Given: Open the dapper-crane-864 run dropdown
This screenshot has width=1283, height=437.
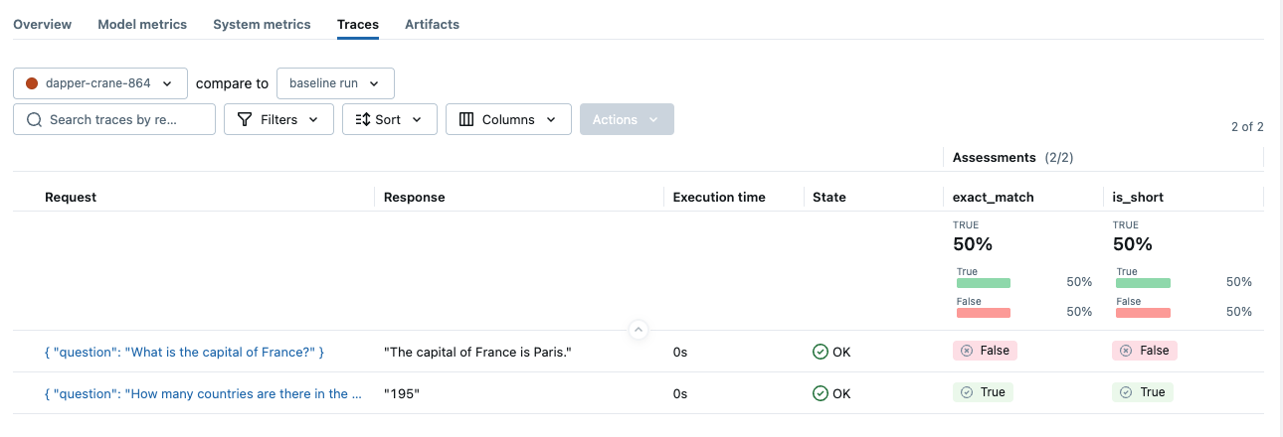Looking at the screenshot, I should point(100,83).
